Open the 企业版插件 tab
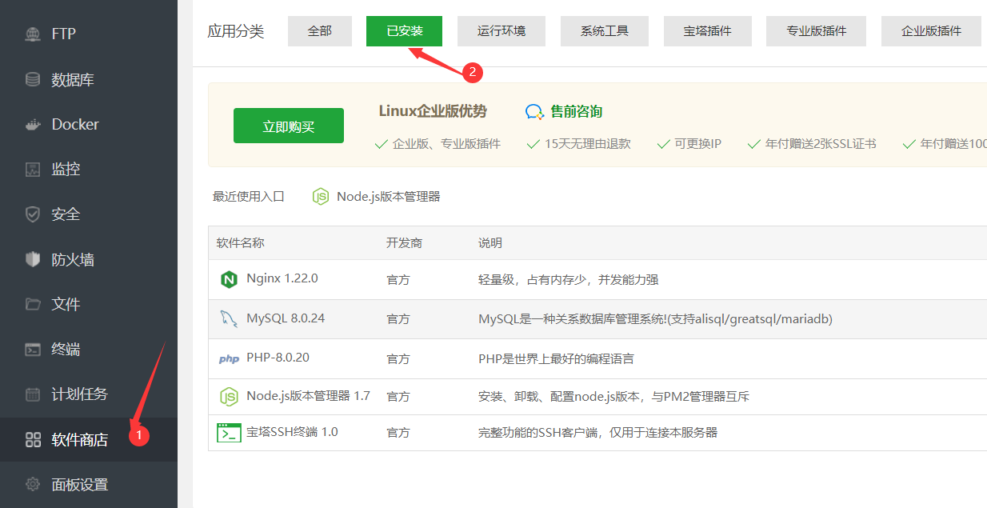Screen dimensions: 987x508 (x=931, y=31)
